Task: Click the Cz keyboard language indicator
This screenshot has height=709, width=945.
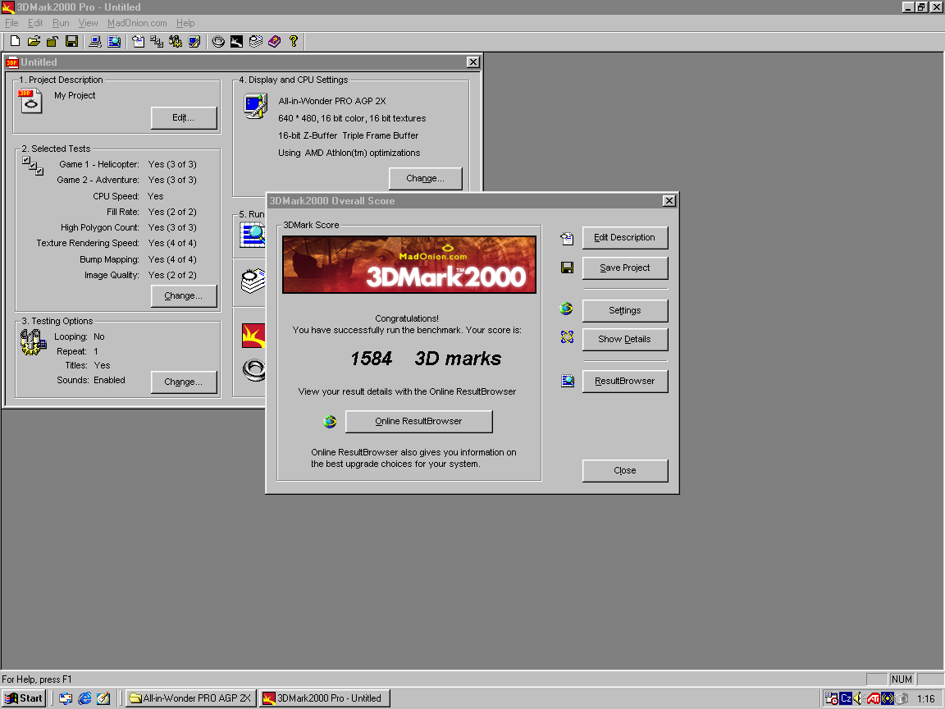Action: point(846,698)
